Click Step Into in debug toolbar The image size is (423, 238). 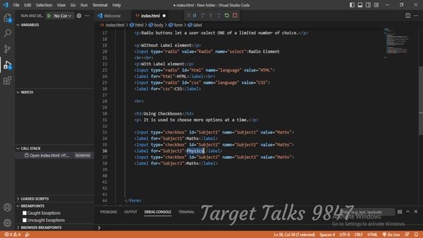(x=211, y=15)
